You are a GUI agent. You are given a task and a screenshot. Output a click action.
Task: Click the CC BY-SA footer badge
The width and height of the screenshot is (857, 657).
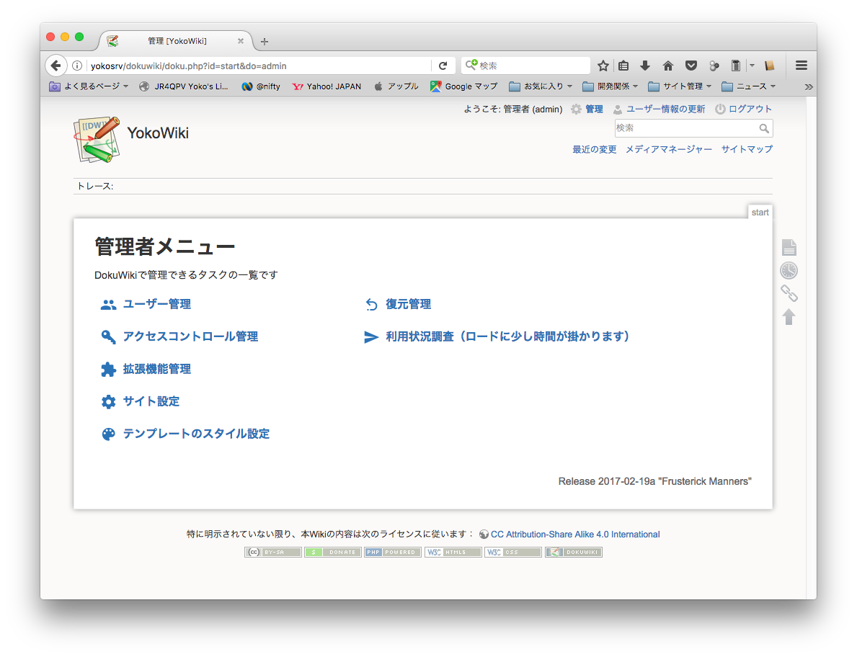tap(272, 552)
